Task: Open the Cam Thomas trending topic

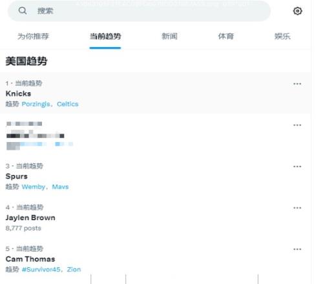Action: [30, 259]
